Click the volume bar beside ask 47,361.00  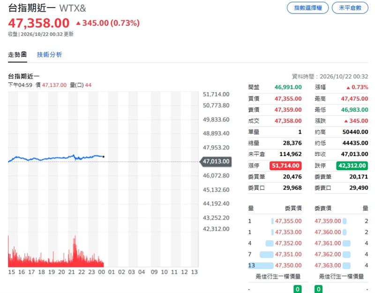pos(346,243)
